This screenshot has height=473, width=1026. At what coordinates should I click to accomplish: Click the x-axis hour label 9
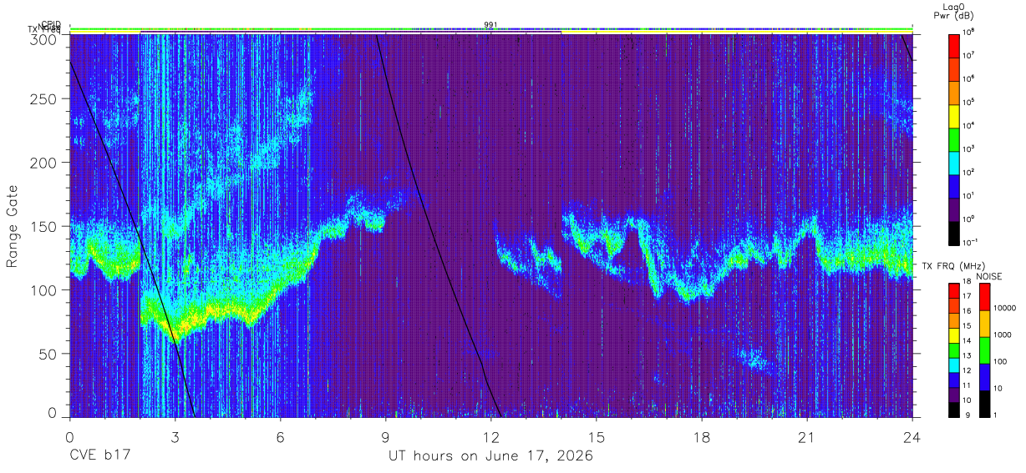(x=385, y=436)
